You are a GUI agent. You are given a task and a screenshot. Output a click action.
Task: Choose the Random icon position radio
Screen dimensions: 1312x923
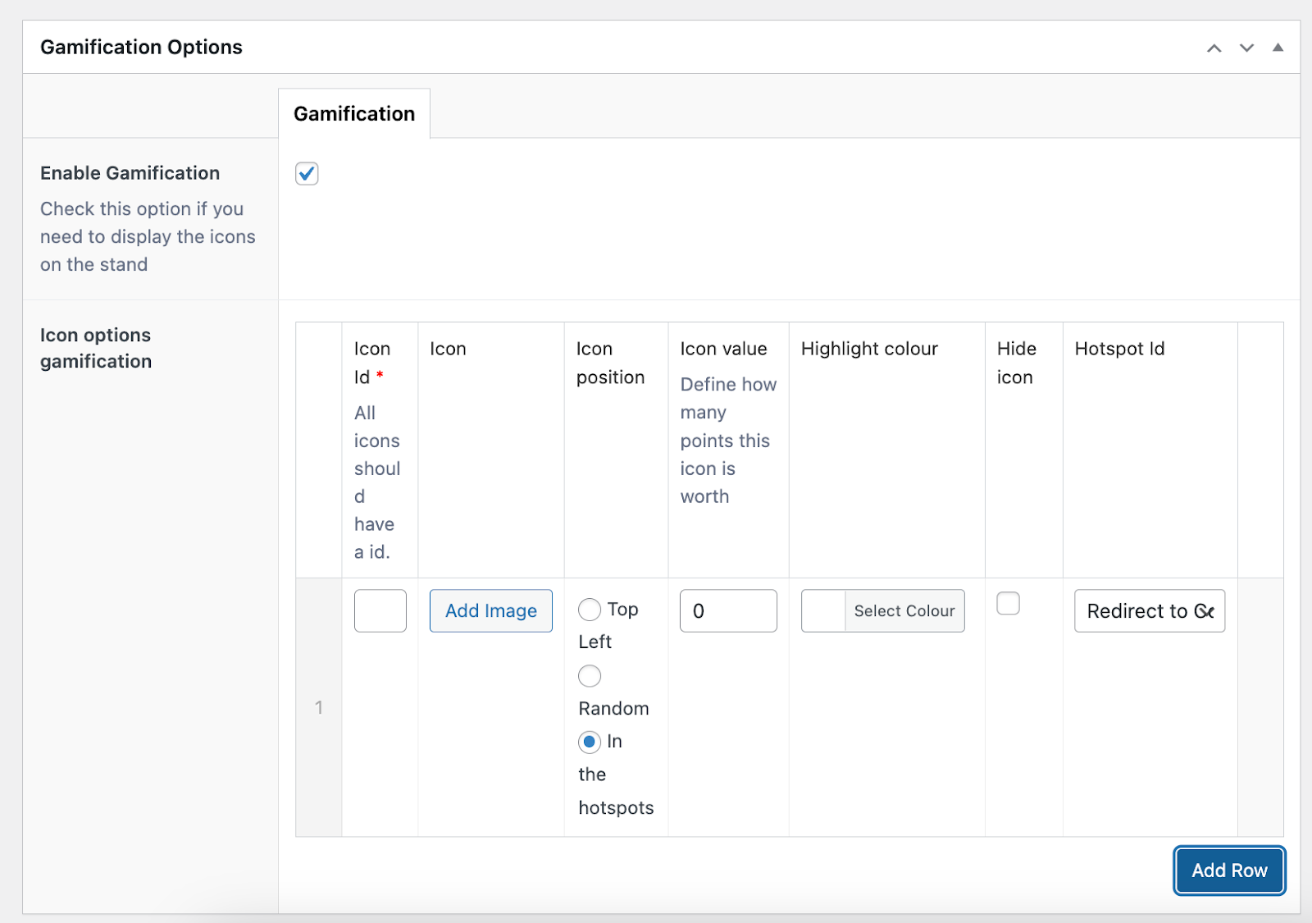(590, 676)
